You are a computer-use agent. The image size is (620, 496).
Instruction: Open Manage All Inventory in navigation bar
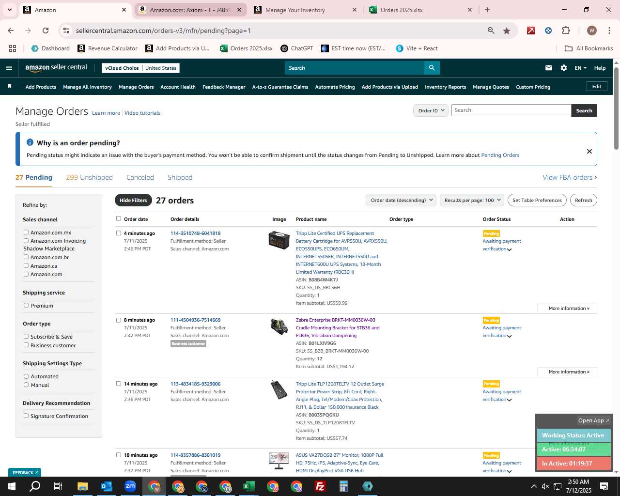point(87,87)
